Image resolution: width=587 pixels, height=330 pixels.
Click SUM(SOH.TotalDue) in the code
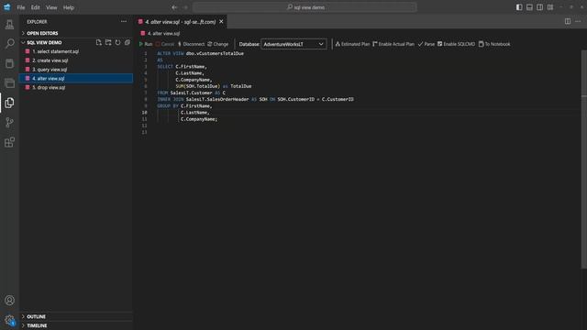click(198, 86)
